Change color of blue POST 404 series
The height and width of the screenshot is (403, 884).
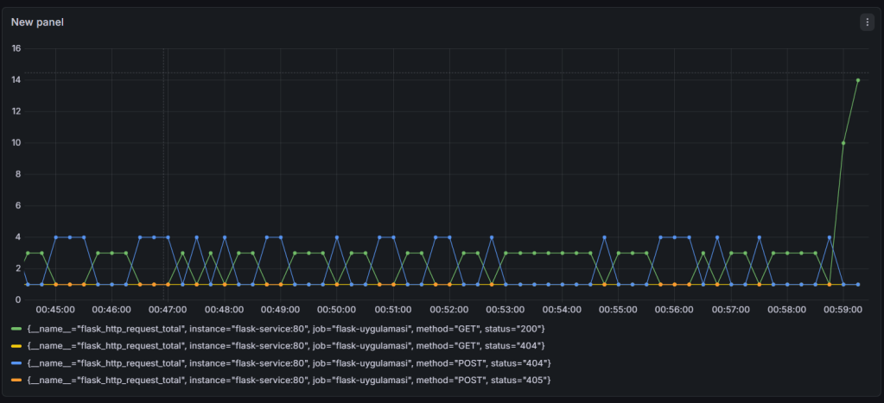16,362
